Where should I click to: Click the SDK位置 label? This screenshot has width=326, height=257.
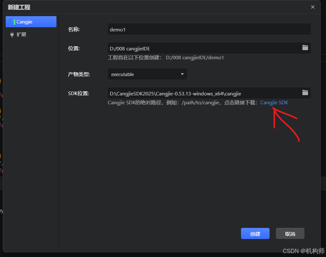pos(78,93)
